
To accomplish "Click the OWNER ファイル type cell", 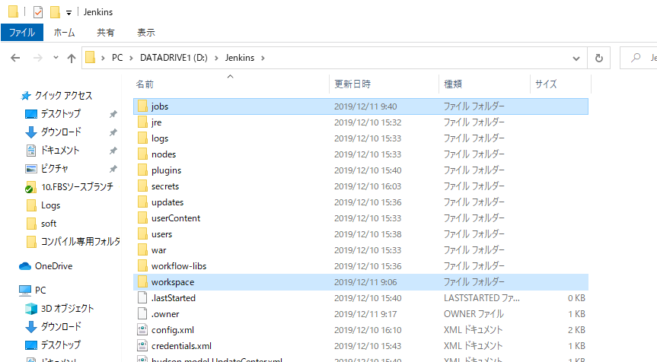I will [474, 314].
